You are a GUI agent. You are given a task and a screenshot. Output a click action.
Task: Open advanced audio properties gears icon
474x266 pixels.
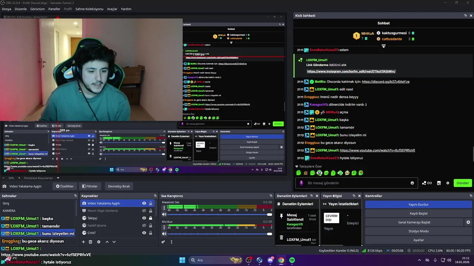pyautogui.click(x=163, y=242)
